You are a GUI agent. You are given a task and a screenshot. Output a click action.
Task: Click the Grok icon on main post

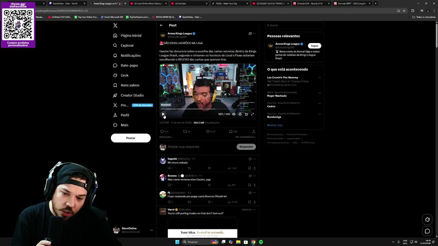(250, 33)
